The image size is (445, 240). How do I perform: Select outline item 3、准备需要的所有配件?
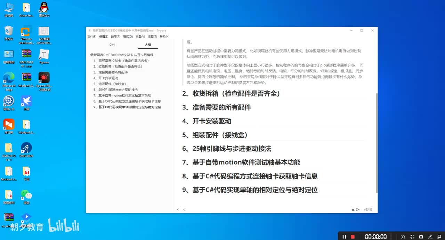(110, 72)
